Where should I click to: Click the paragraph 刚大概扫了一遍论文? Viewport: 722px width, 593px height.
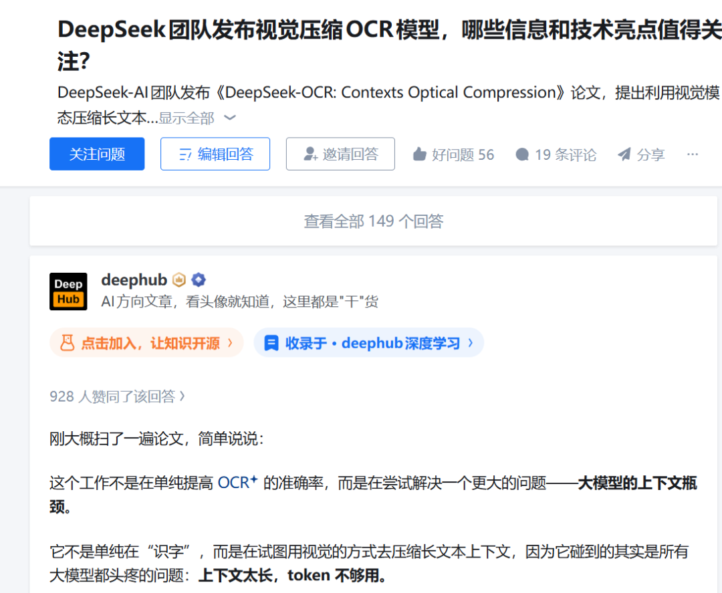coord(156,439)
